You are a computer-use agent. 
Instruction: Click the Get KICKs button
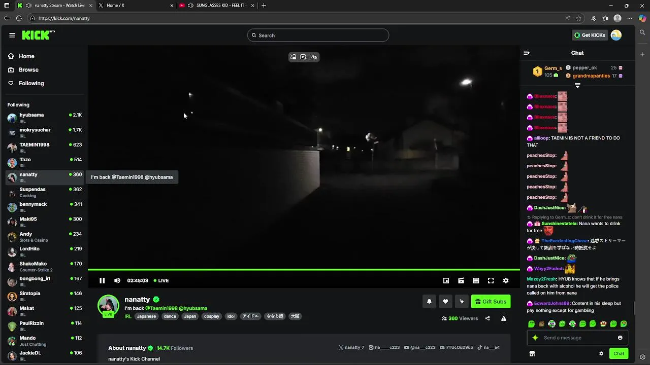click(x=590, y=35)
